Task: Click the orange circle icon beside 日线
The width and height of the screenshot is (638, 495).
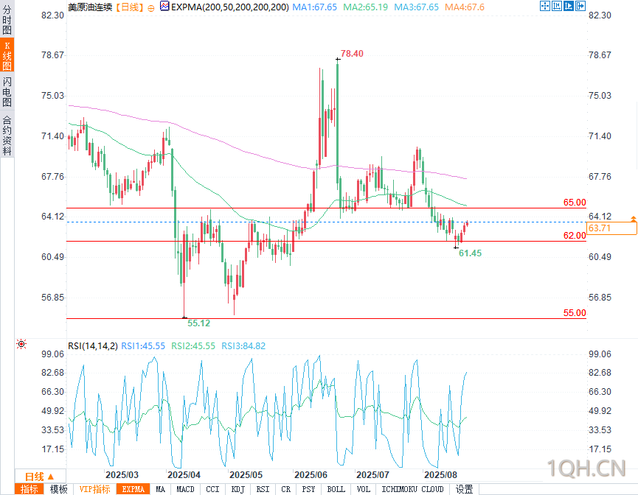Action: pyautogui.click(x=151, y=8)
